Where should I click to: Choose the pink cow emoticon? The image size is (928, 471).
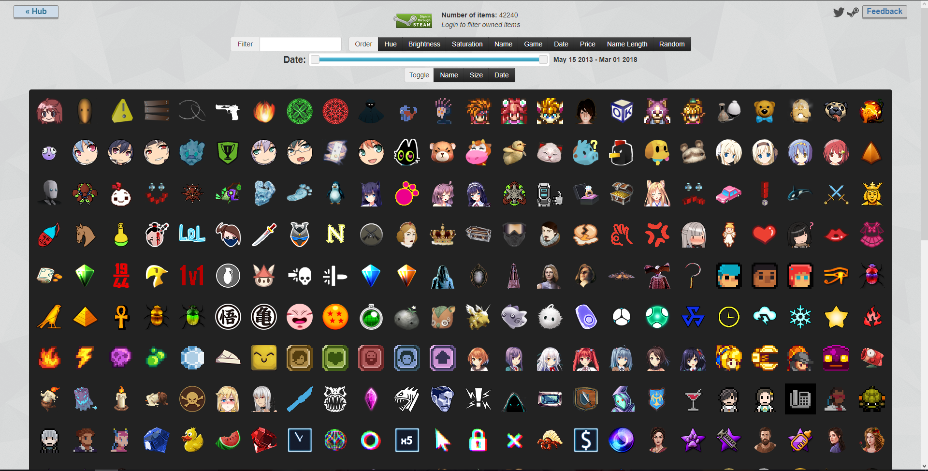click(x=478, y=153)
